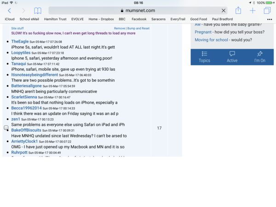Open ArriettyClock1 profile link
Screen dimensions: 276x207
point(24,141)
